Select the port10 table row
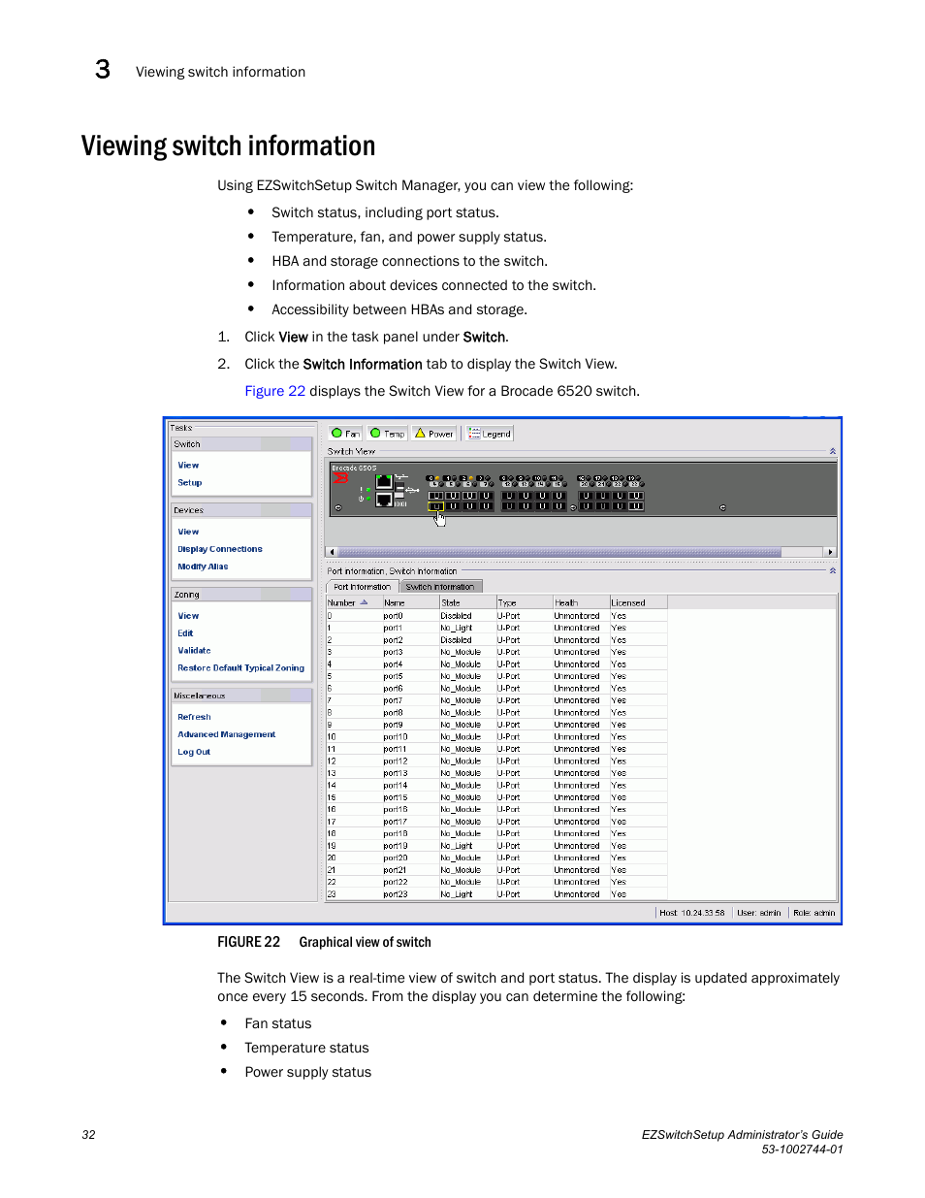925x1198 pixels. pos(496,737)
